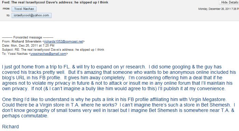Click Yossi Nachas in forwarded To line
This screenshot has width=239, height=131.
click(17, 54)
